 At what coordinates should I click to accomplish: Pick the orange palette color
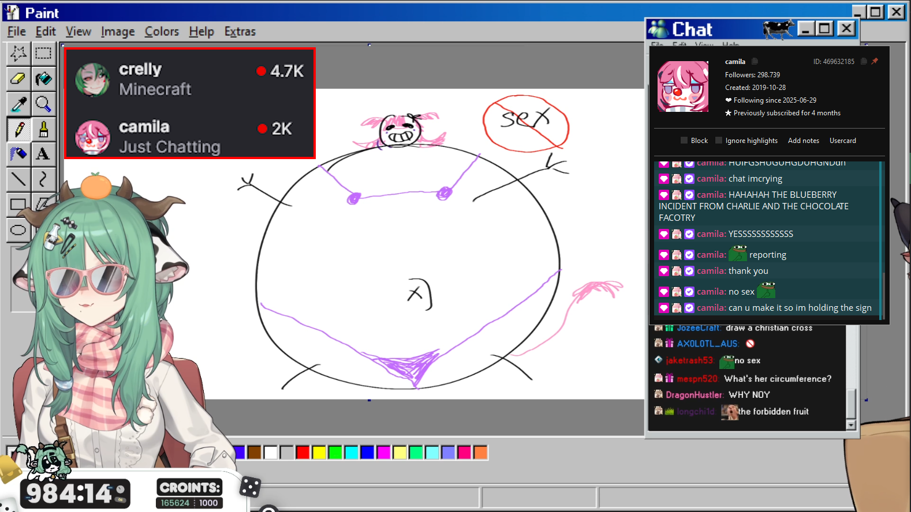[x=480, y=453]
